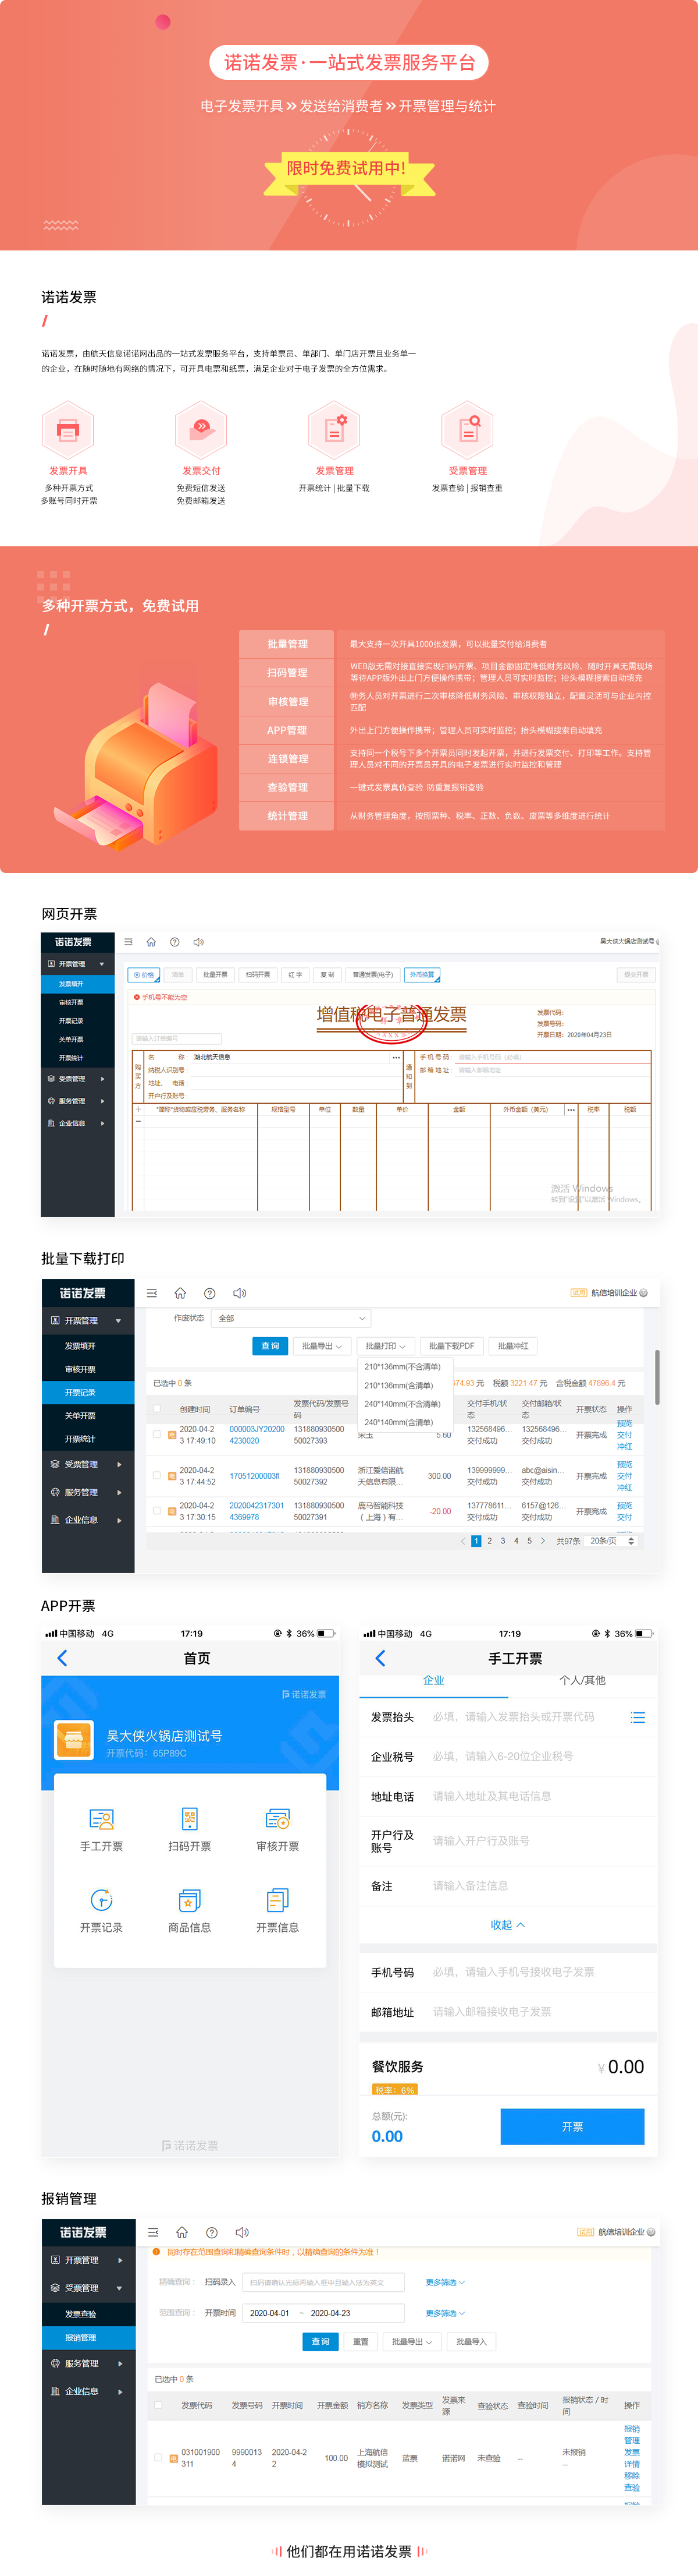Click home icon in 报销管理 header
The image size is (698, 2576).
point(181,2232)
